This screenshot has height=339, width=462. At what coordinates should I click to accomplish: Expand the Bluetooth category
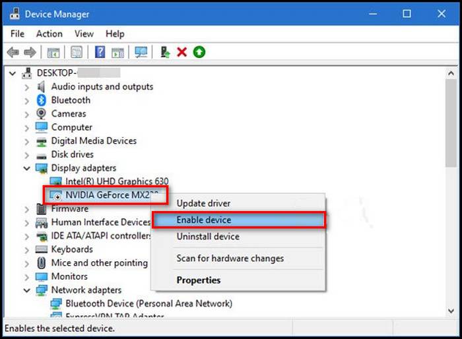coord(27,101)
